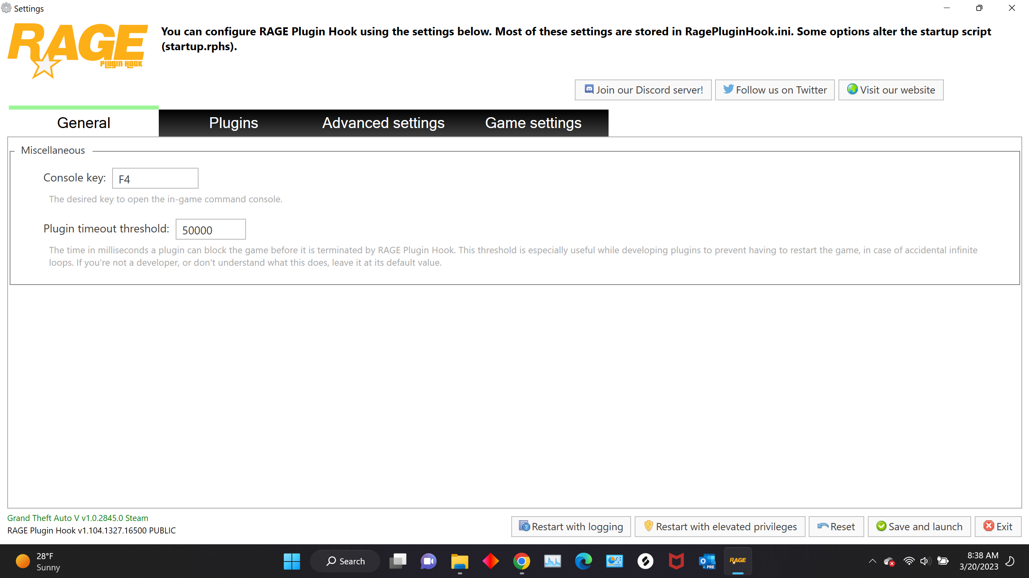Open McAfee from the taskbar
The width and height of the screenshot is (1029, 578).
[x=676, y=561]
